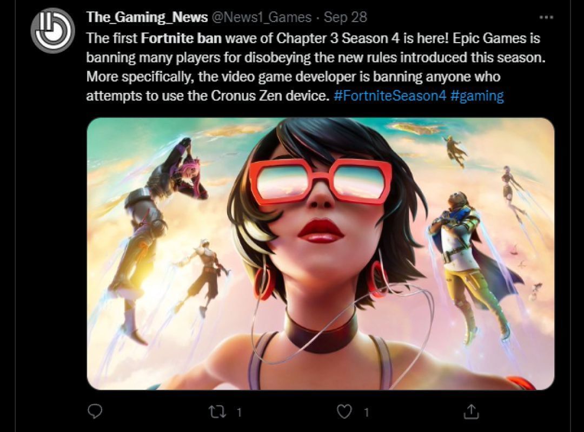The height and width of the screenshot is (432, 584).
Task: Open the share tweet icon
Action: coord(471,411)
